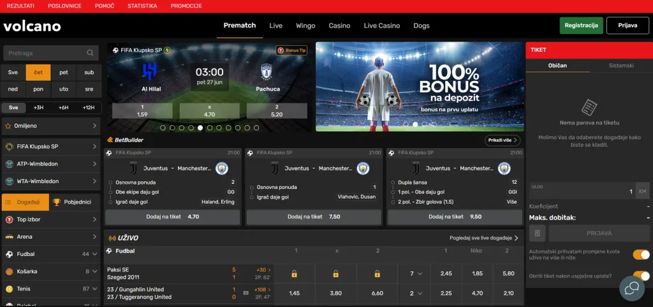The height and width of the screenshot is (307, 653).
Task: Click the Tenis tennis ball icon
Action: pos(9,288)
